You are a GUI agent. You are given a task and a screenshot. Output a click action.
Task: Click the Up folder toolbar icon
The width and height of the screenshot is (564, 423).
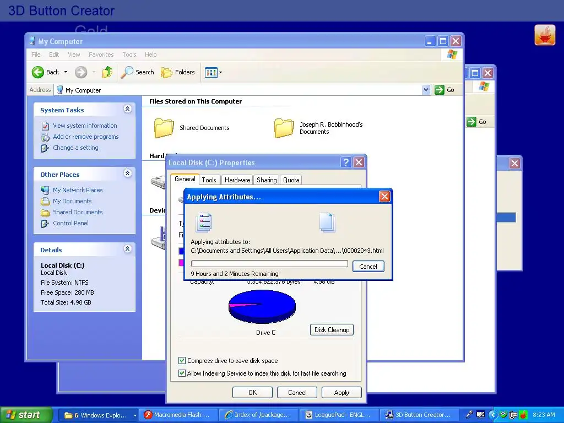pyautogui.click(x=107, y=72)
